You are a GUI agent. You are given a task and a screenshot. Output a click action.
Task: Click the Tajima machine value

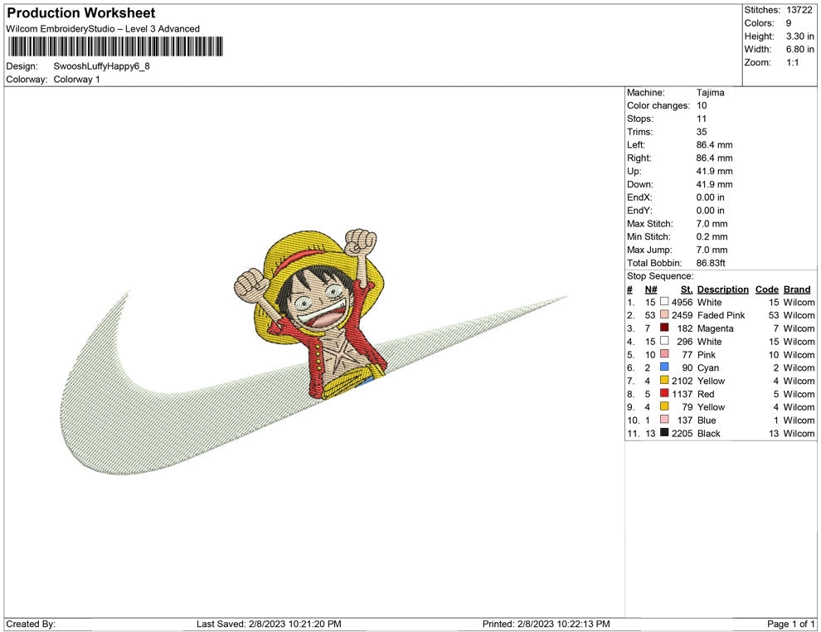711,92
